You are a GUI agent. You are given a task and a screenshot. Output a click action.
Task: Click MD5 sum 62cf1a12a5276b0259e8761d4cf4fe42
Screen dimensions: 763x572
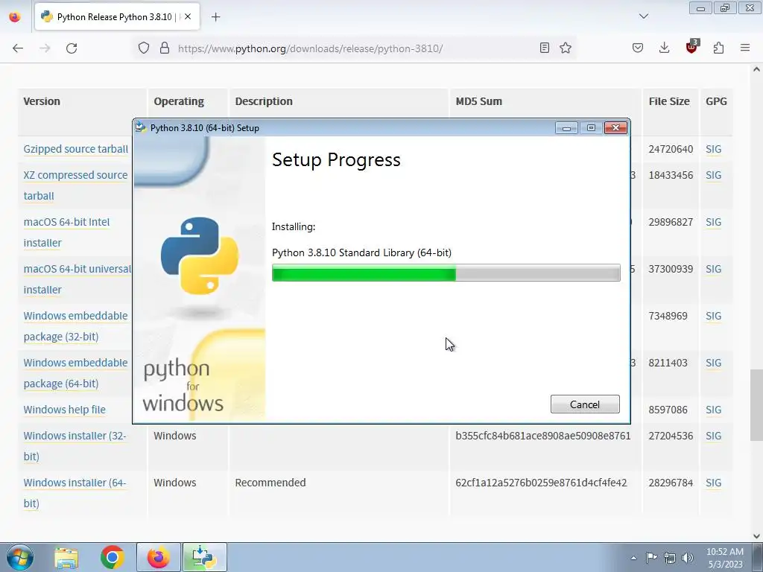pos(541,483)
